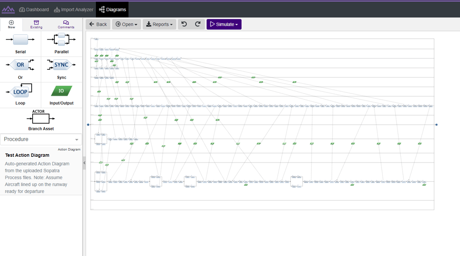Viewport: 460px width, 256px height.
Task: Open the Procedure type dropdown
Action: 41,139
